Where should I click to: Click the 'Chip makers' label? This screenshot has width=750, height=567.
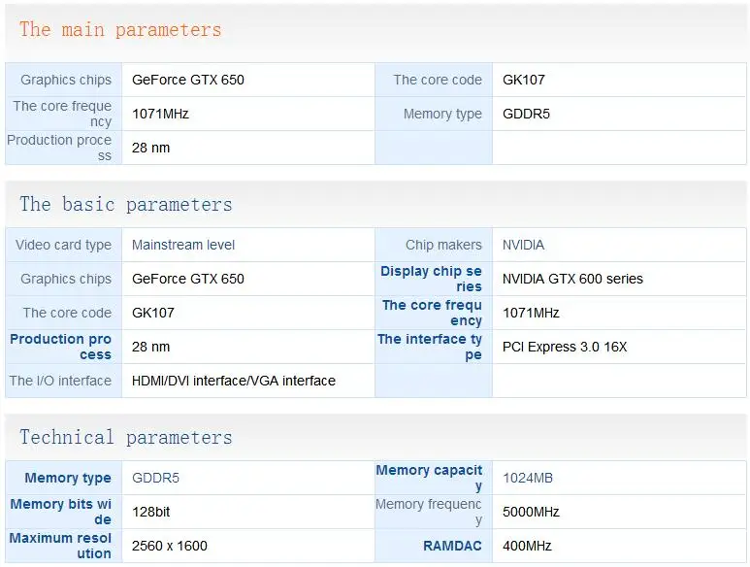point(443,245)
